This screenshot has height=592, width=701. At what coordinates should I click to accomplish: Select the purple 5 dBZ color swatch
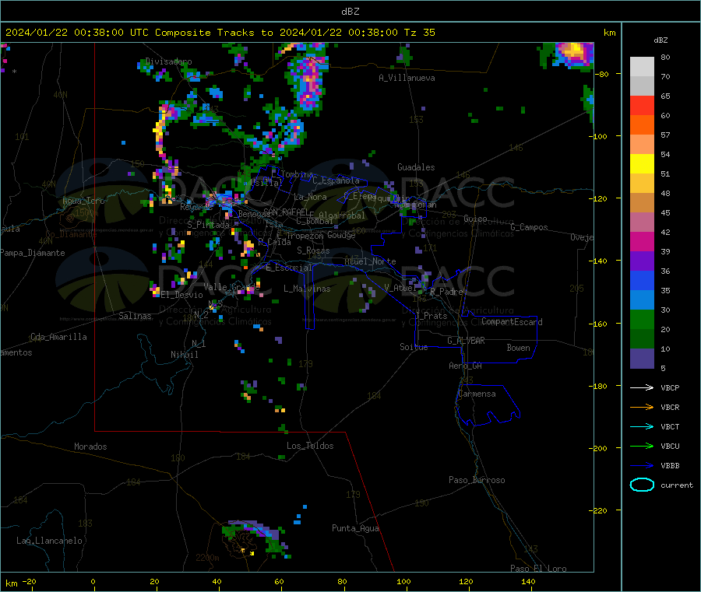pos(642,359)
